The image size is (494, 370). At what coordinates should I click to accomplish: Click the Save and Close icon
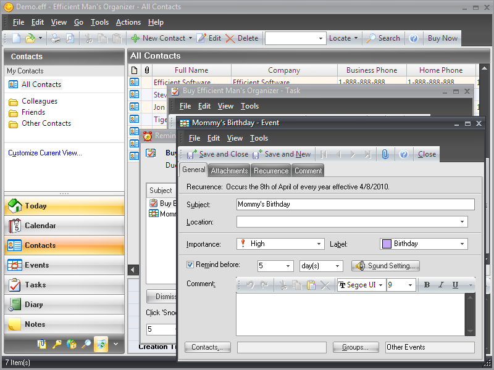pyautogui.click(x=192, y=154)
